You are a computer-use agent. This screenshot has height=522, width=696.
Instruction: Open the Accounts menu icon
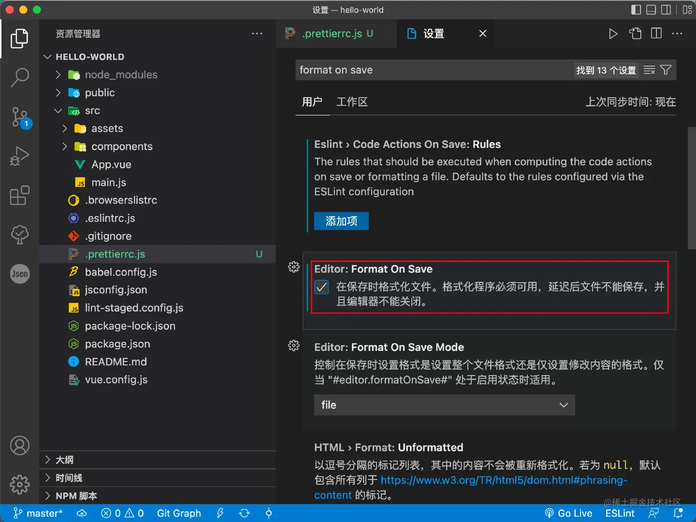click(19, 446)
